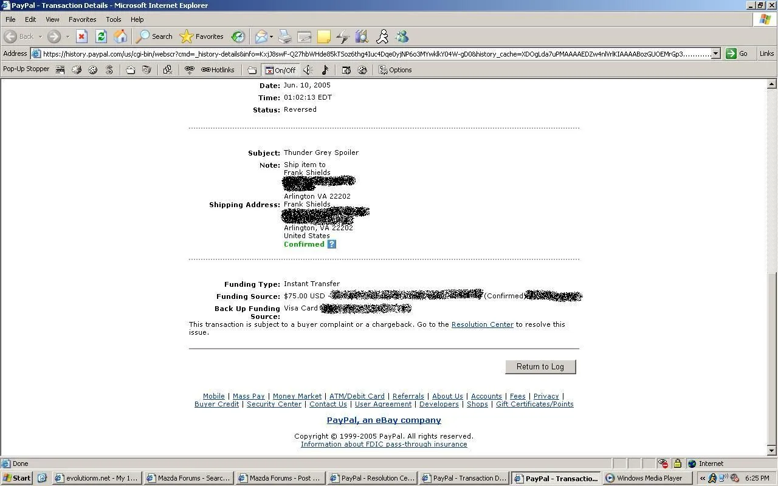Switch to Windows Media Player taskbar button
This screenshot has height=486, width=778.
pyautogui.click(x=648, y=478)
